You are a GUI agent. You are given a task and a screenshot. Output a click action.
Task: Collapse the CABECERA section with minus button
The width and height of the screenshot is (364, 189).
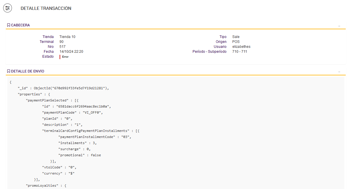pos(339,26)
